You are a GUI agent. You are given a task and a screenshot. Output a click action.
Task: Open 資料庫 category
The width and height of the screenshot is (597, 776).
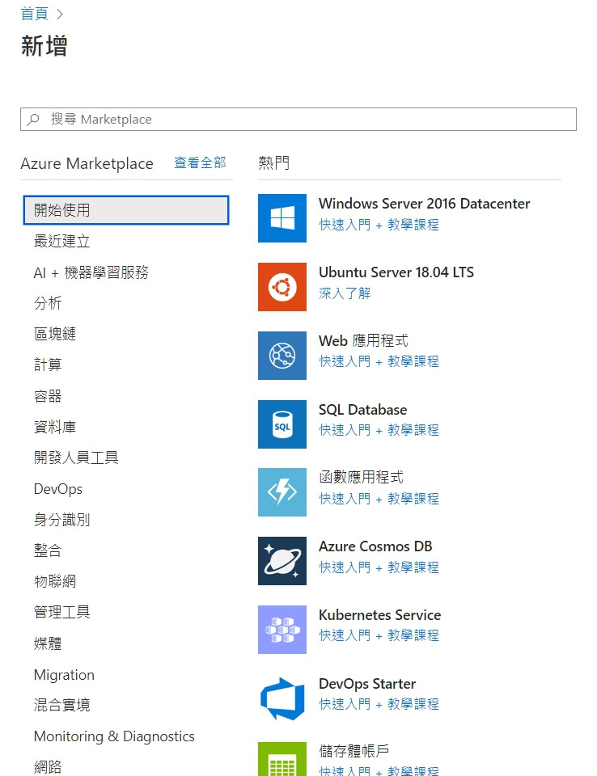pyautogui.click(x=54, y=427)
